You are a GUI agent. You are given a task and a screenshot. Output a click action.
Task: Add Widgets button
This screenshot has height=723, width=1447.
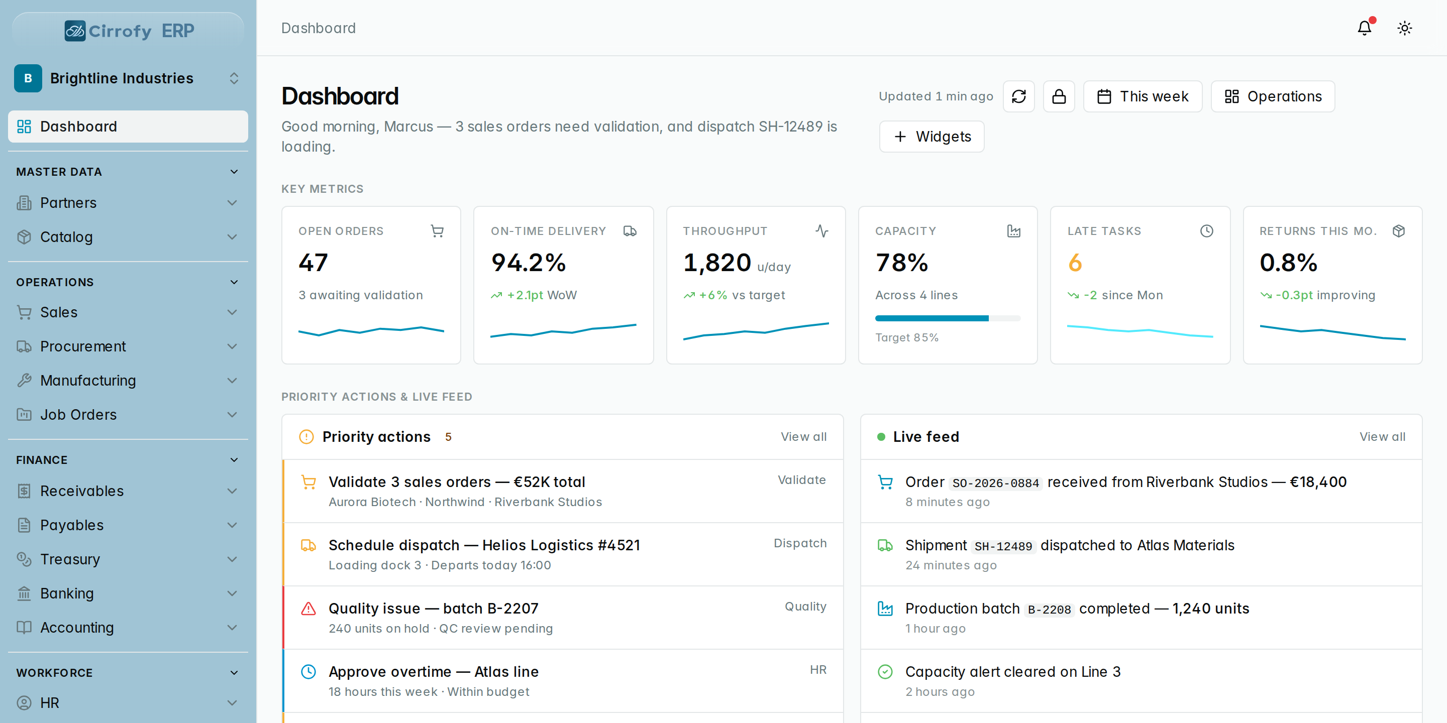point(932,137)
